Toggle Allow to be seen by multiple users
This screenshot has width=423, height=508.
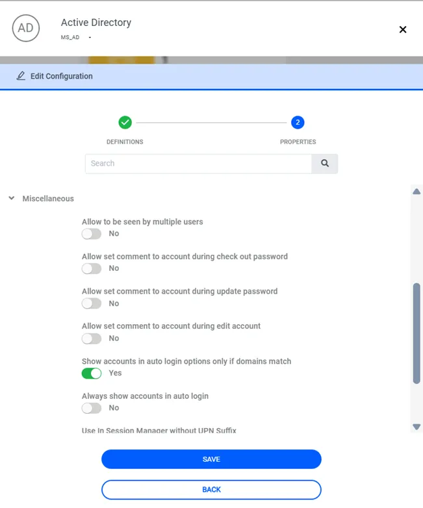click(x=92, y=234)
